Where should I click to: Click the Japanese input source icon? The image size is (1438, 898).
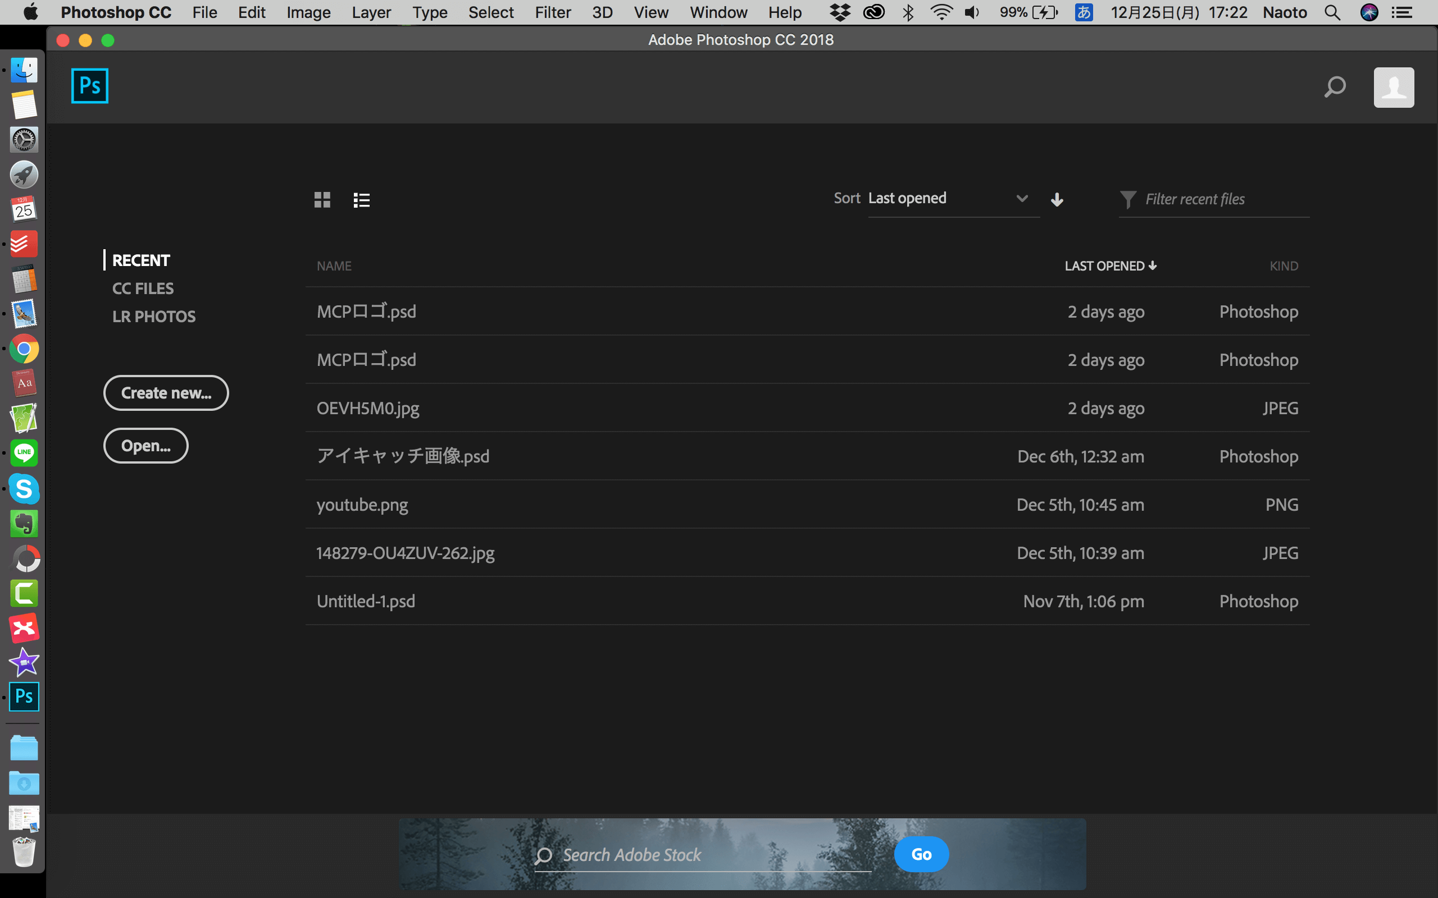[1084, 12]
